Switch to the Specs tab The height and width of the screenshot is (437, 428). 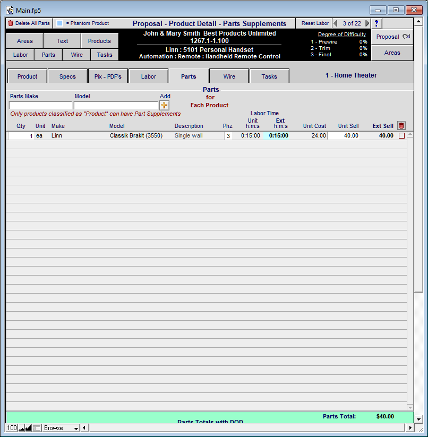click(x=67, y=76)
